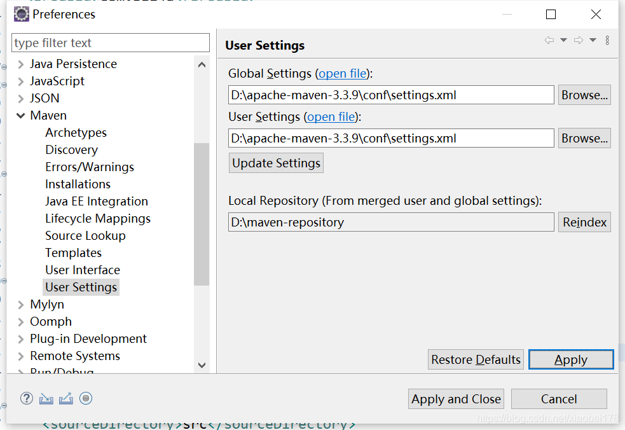Click the Reindex button
This screenshot has height=430, width=625.
coord(584,222)
